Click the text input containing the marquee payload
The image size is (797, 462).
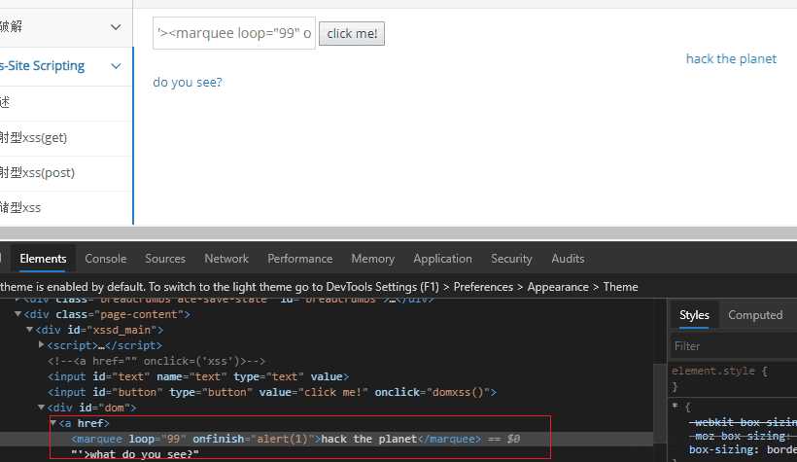(x=234, y=33)
